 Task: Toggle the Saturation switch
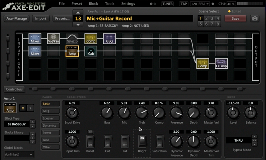[160, 141]
